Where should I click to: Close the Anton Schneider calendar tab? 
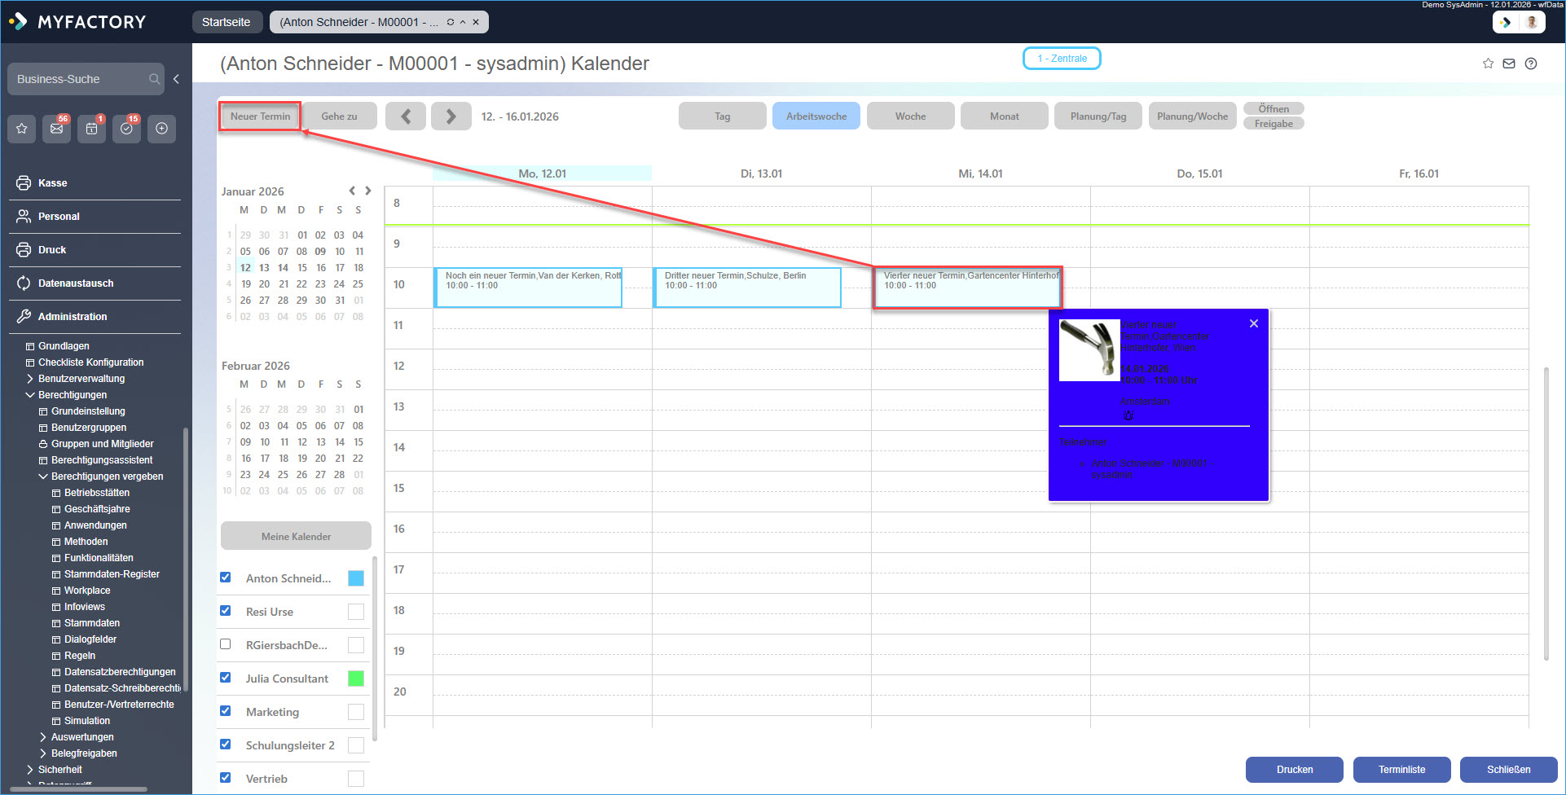click(x=476, y=22)
